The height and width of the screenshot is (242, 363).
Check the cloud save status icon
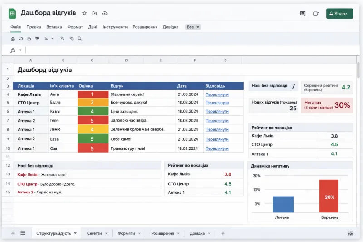[105, 14]
